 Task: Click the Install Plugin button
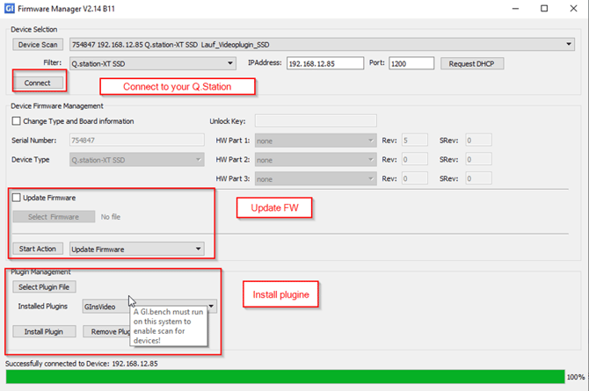42,331
